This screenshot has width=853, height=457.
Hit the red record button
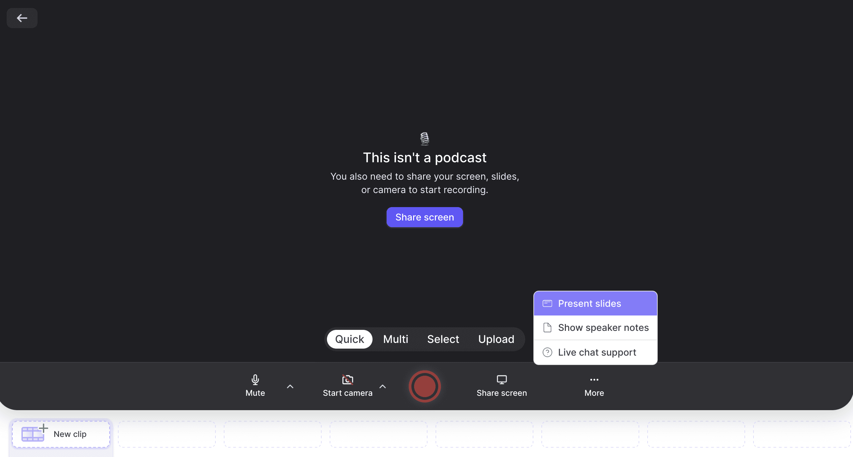click(x=424, y=386)
